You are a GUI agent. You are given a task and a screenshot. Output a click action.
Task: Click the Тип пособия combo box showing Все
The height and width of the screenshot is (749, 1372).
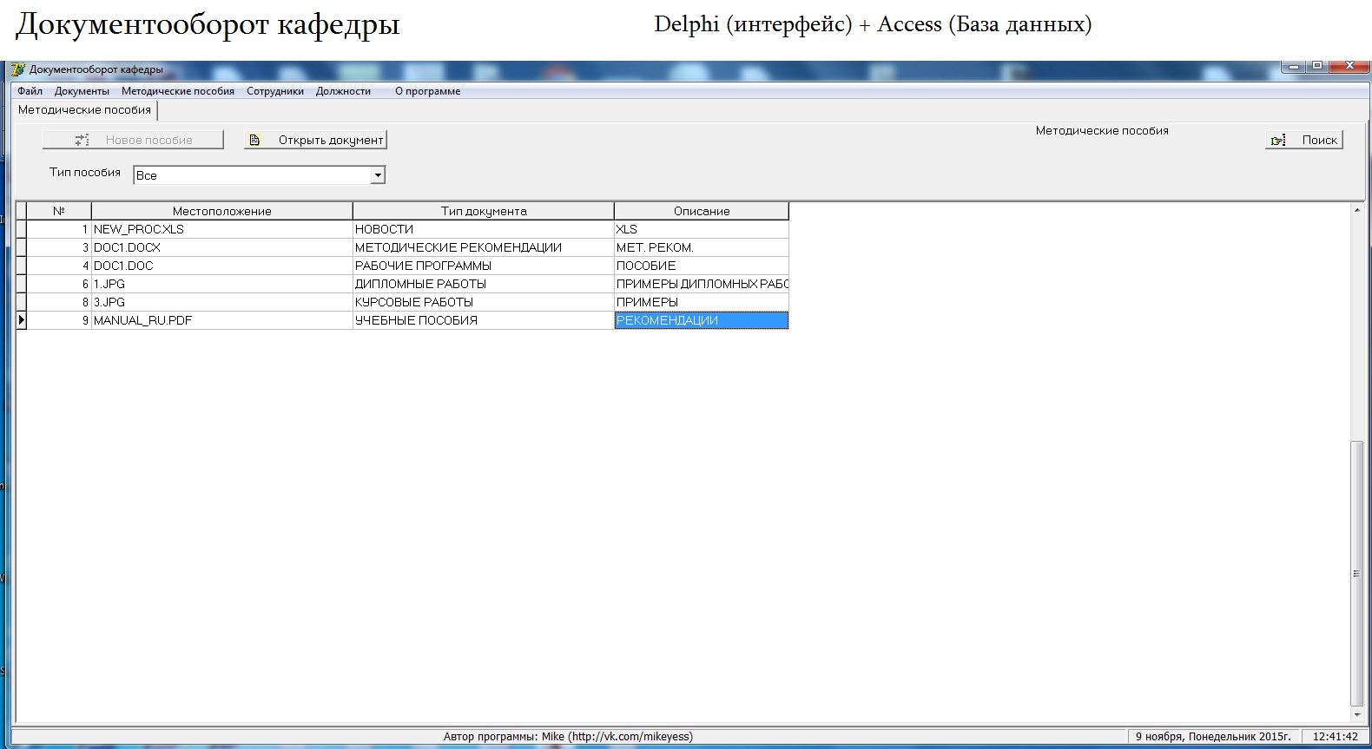[x=259, y=175]
